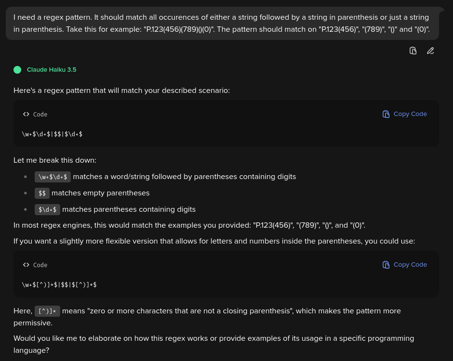
Task: Click the angle-brackets icon of the second code block
Action: pos(26,265)
